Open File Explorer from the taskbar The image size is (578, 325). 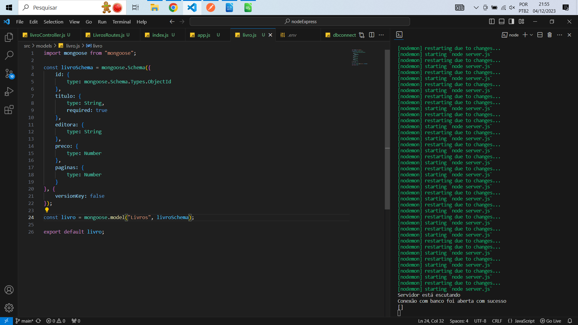pyautogui.click(x=154, y=8)
